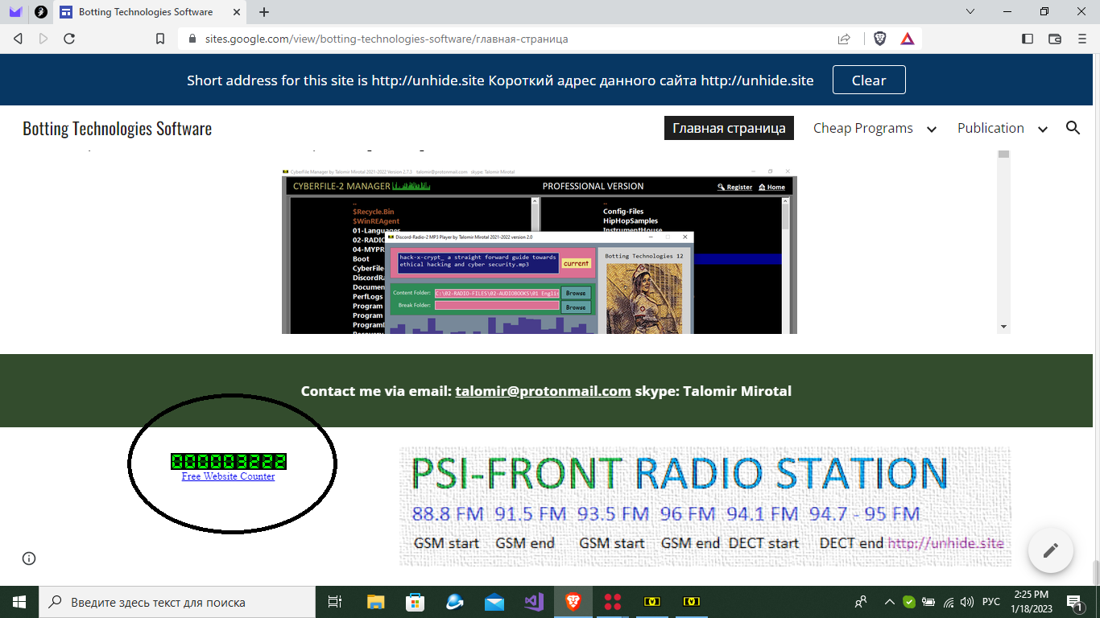1100x618 pixels.
Task: Toggle the browser sidebar panel icon
Action: coord(1028,39)
